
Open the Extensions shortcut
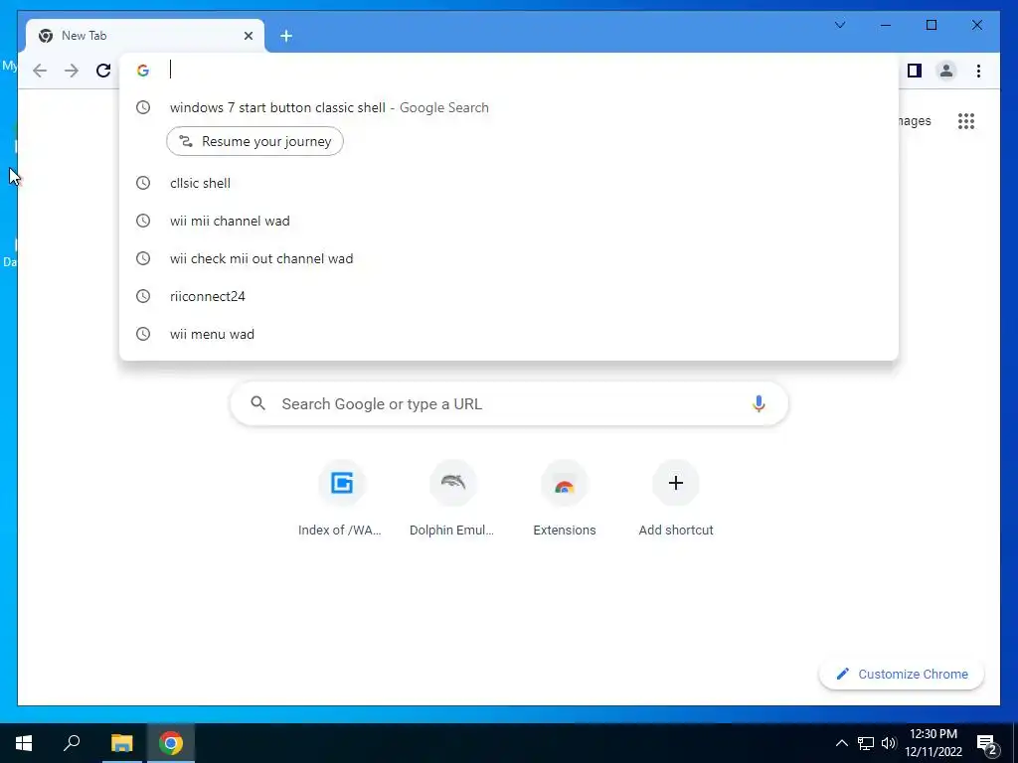pyautogui.click(x=565, y=500)
